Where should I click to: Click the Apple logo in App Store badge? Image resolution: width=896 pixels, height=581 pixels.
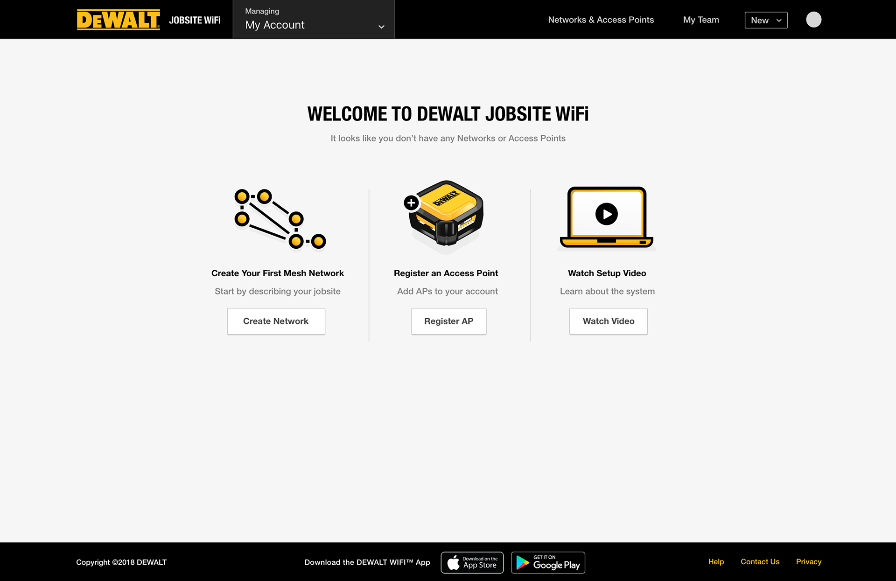tap(453, 562)
